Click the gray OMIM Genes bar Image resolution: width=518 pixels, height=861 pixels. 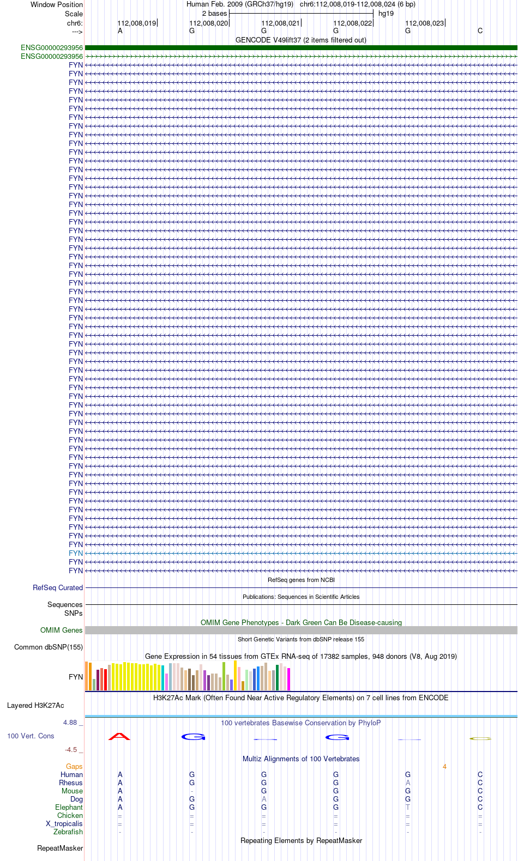[301, 630]
